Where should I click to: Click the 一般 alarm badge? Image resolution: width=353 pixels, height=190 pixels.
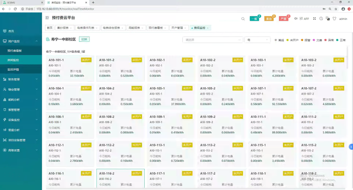[x=254, y=18]
